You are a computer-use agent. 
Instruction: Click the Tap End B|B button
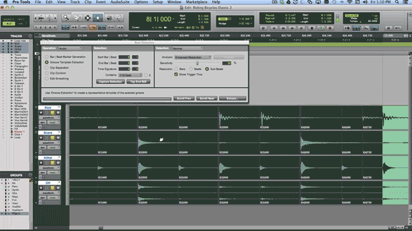(138, 81)
